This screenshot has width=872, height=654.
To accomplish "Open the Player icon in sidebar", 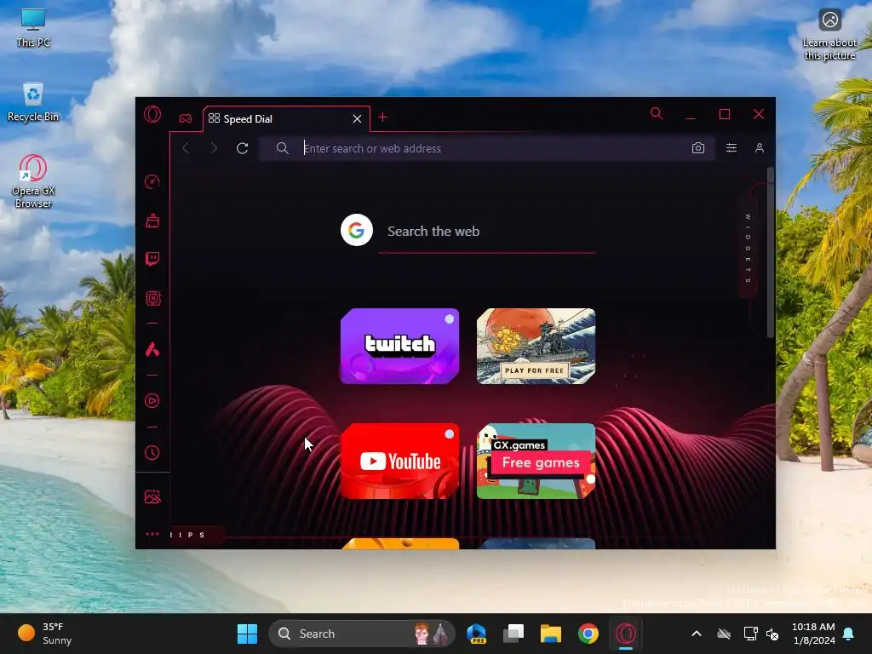I will pos(152,401).
